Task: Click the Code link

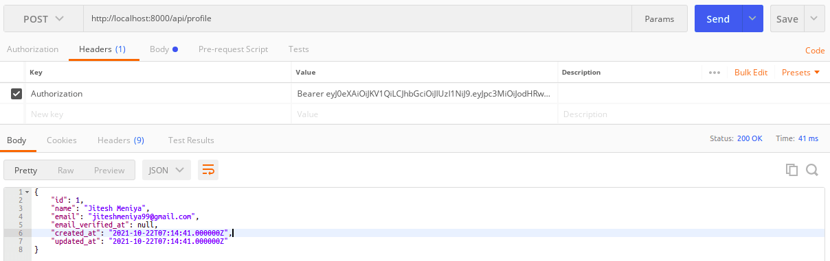Action: (x=814, y=51)
